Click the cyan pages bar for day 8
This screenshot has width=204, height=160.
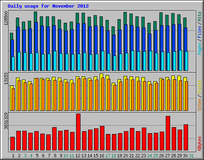click(55, 61)
